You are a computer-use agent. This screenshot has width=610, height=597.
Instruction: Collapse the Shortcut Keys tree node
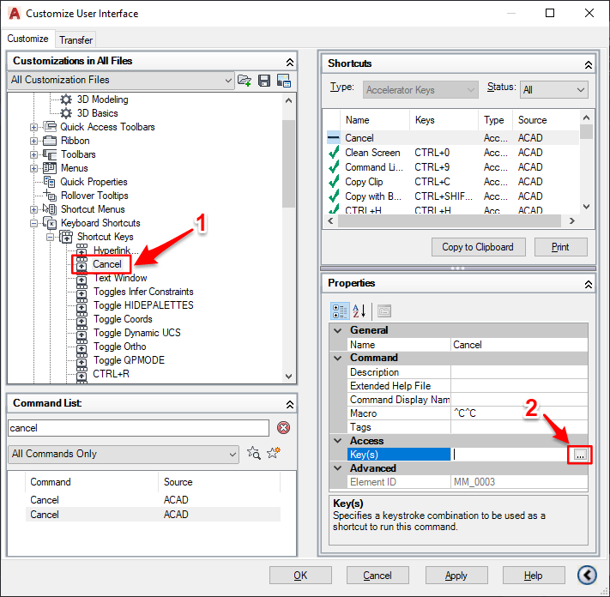[x=50, y=237]
